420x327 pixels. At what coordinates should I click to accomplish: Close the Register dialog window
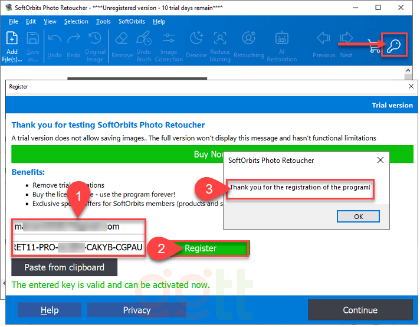point(411,86)
